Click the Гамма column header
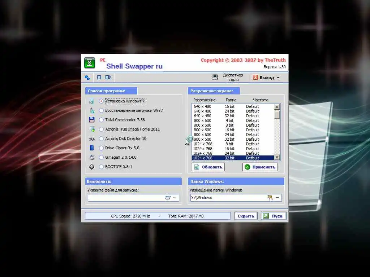370x277 pixels. [x=231, y=100]
